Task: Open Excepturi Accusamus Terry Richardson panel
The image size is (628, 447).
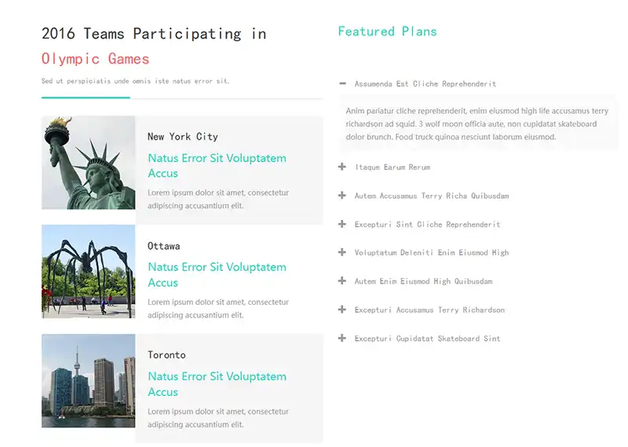Action: [429, 310]
